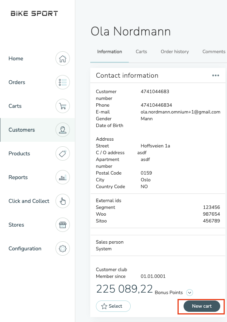Open Stores with the storefront icon
Screen dimensions: 227x322
click(63, 225)
